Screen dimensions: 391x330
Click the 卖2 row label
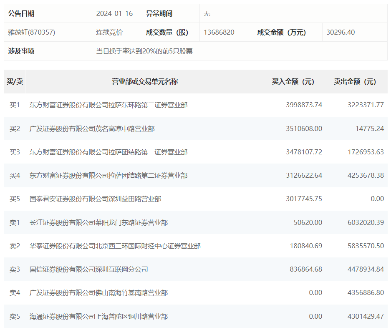15,246
